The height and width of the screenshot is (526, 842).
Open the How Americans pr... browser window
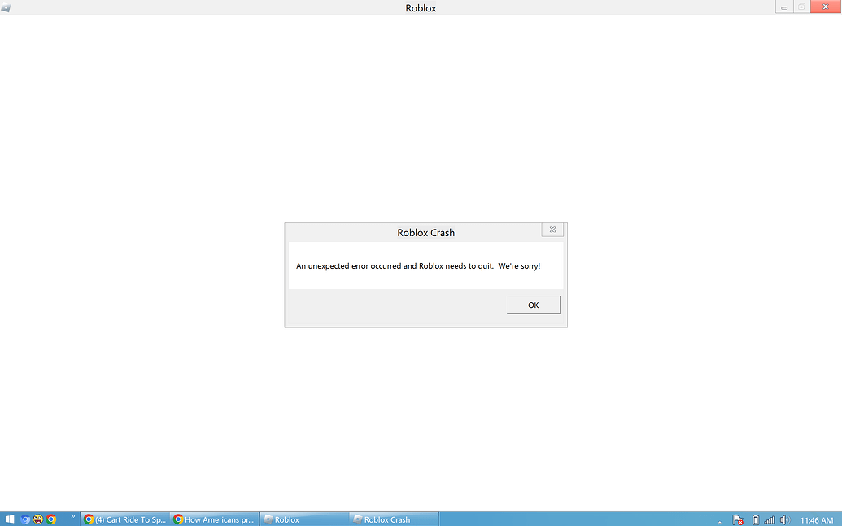click(x=214, y=519)
